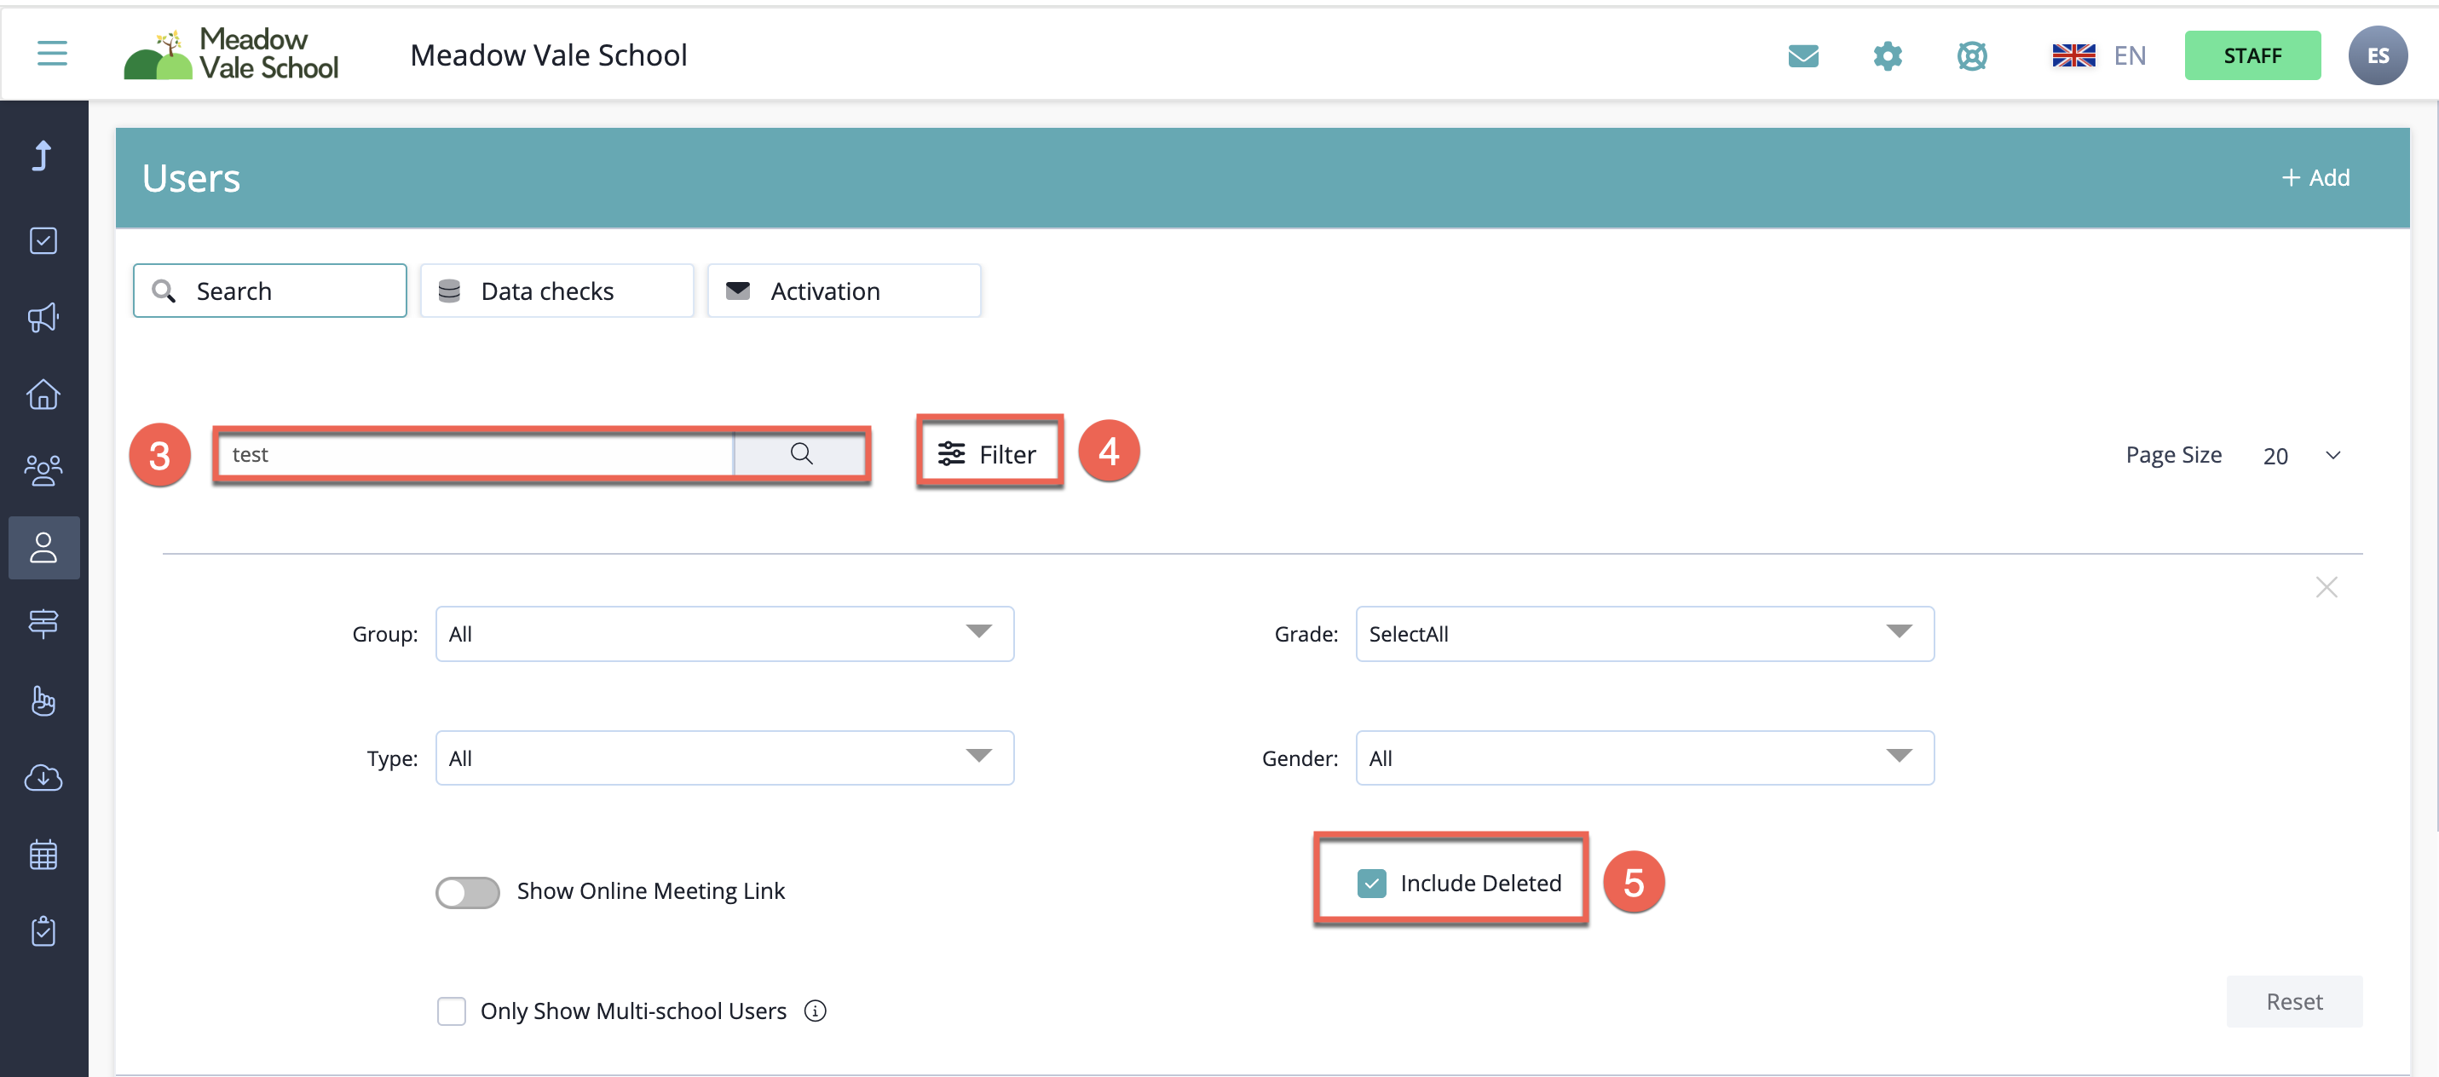
Task: Open the megaphone announcements sidebar icon
Action: (x=43, y=318)
